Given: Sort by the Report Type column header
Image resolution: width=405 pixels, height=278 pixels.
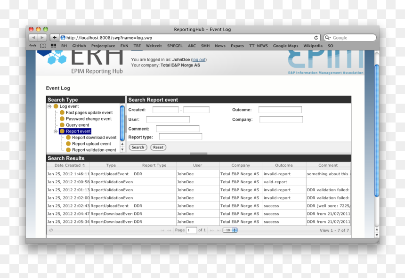Looking at the screenshot, I should [154, 165].
